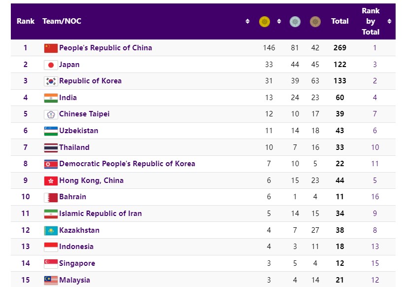The width and height of the screenshot is (403, 287).
Task: Open the Indonesia team link
Action: tap(76, 247)
